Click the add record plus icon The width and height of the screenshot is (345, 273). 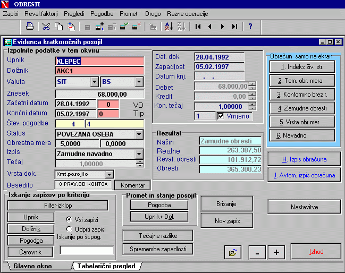pyautogui.click(x=99, y=27)
